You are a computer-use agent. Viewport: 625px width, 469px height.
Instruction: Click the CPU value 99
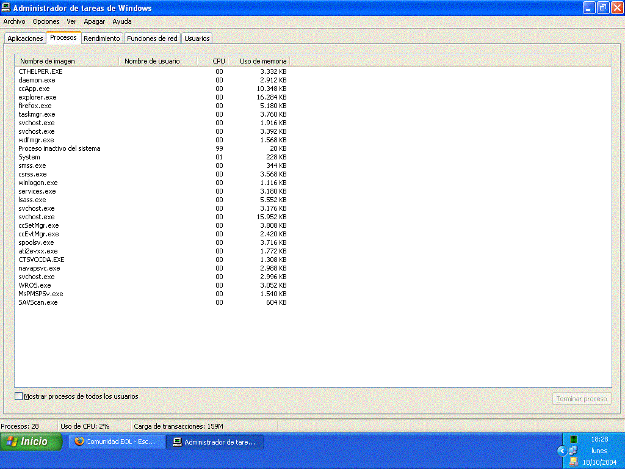(x=219, y=148)
